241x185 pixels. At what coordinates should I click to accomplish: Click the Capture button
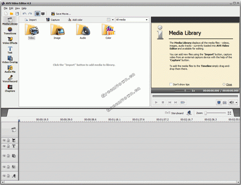[x=53, y=20]
